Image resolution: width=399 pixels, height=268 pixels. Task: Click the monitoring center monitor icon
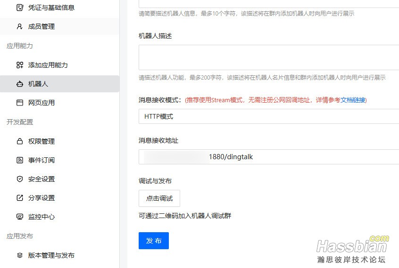[x=19, y=217]
